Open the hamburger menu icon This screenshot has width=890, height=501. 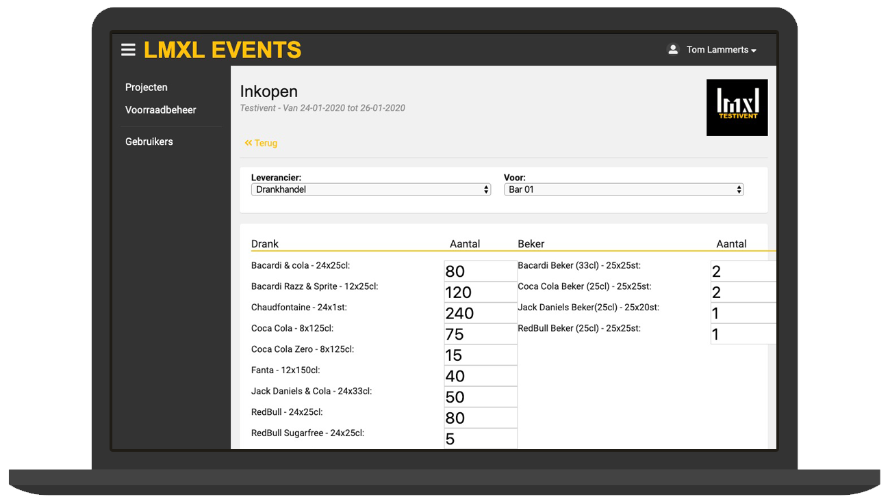128,50
